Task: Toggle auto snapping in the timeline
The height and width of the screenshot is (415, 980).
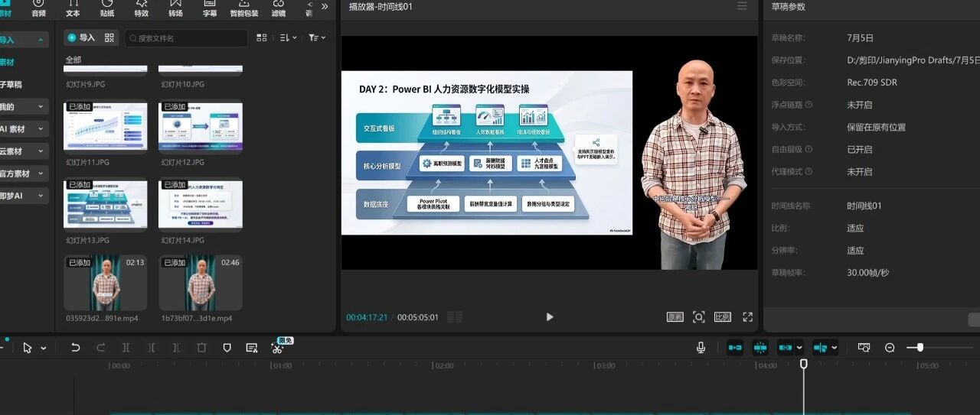Action: coord(760,348)
